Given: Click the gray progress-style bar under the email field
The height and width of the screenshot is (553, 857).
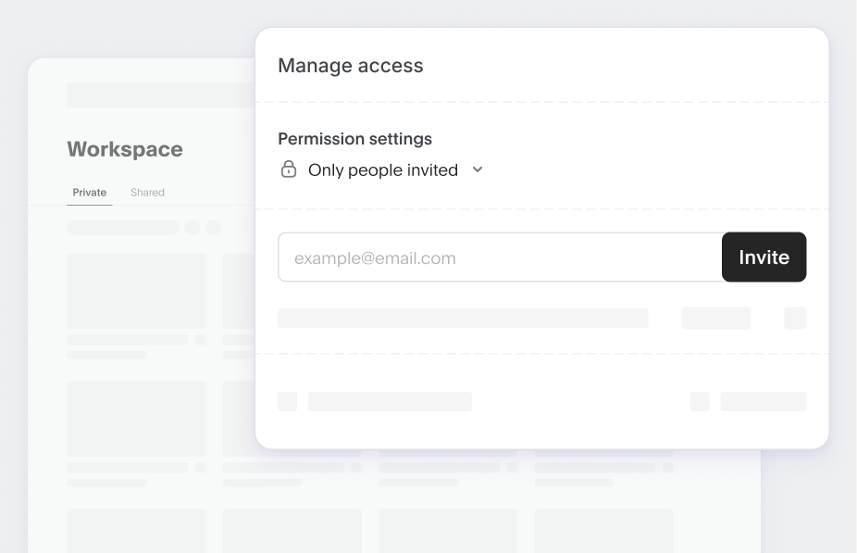Looking at the screenshot, I should pos(463,318).
